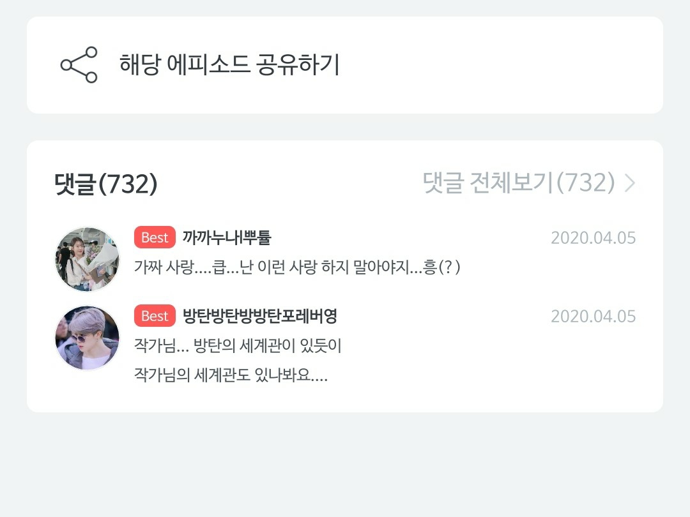
Task: Click the second comment's date 2020.04.05
Action: (593, 317)
